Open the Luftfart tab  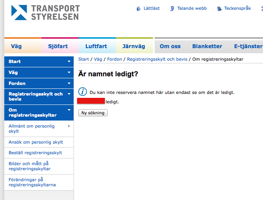pyautogui.click(x=96, y=46)
